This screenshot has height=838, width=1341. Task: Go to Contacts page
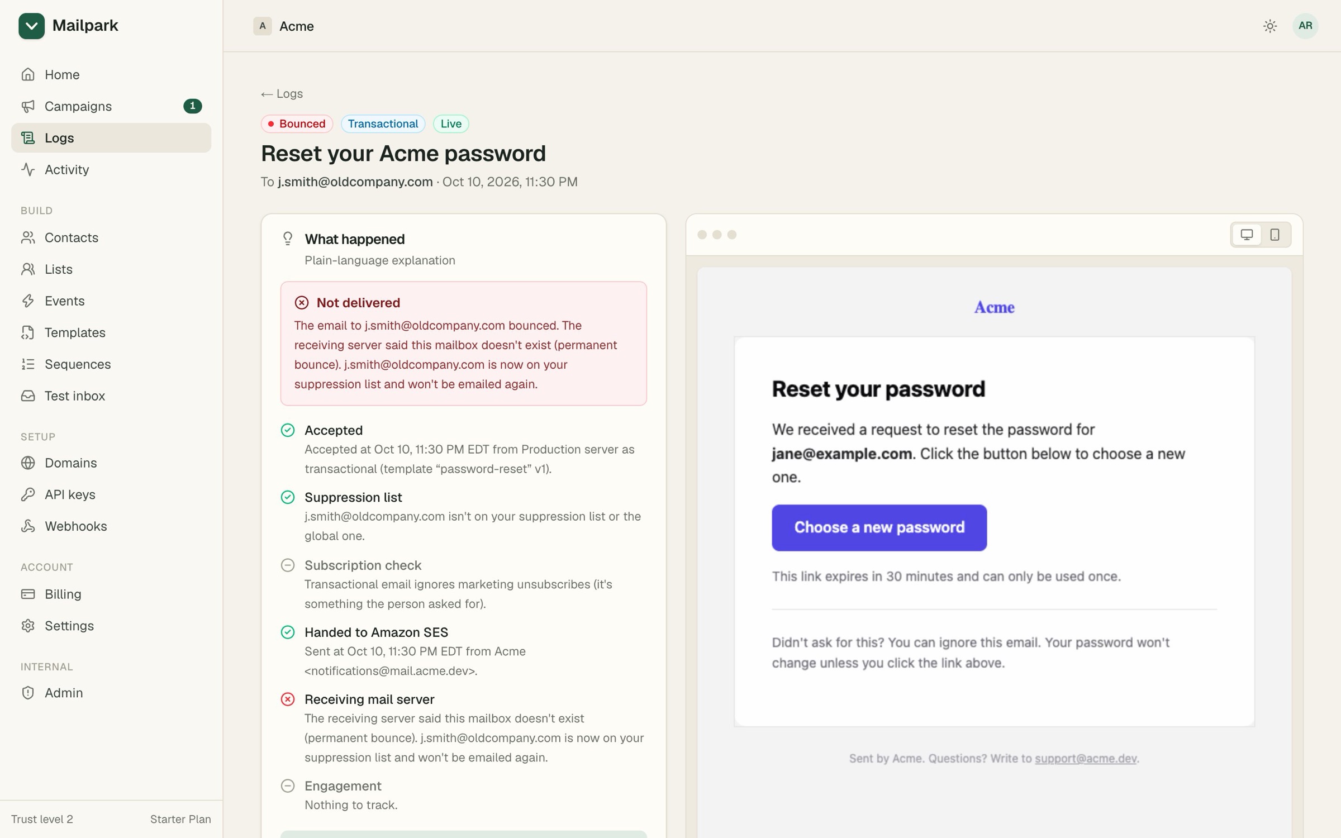111,237
